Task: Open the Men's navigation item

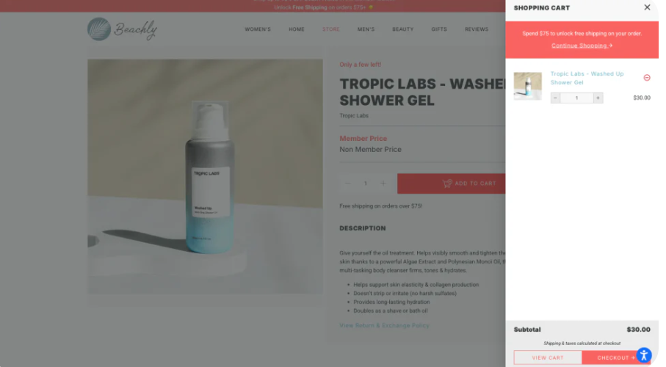Action: coord(366,29)
